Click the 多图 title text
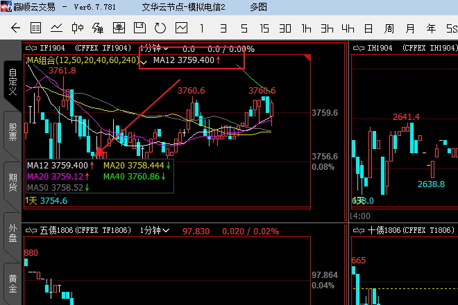 258,7
